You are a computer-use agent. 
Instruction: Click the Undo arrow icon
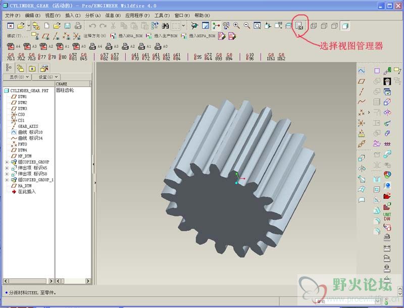point(92,25)
